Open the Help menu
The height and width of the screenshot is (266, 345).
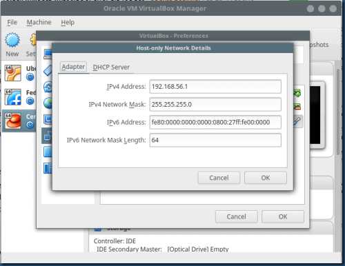point(68,22)
